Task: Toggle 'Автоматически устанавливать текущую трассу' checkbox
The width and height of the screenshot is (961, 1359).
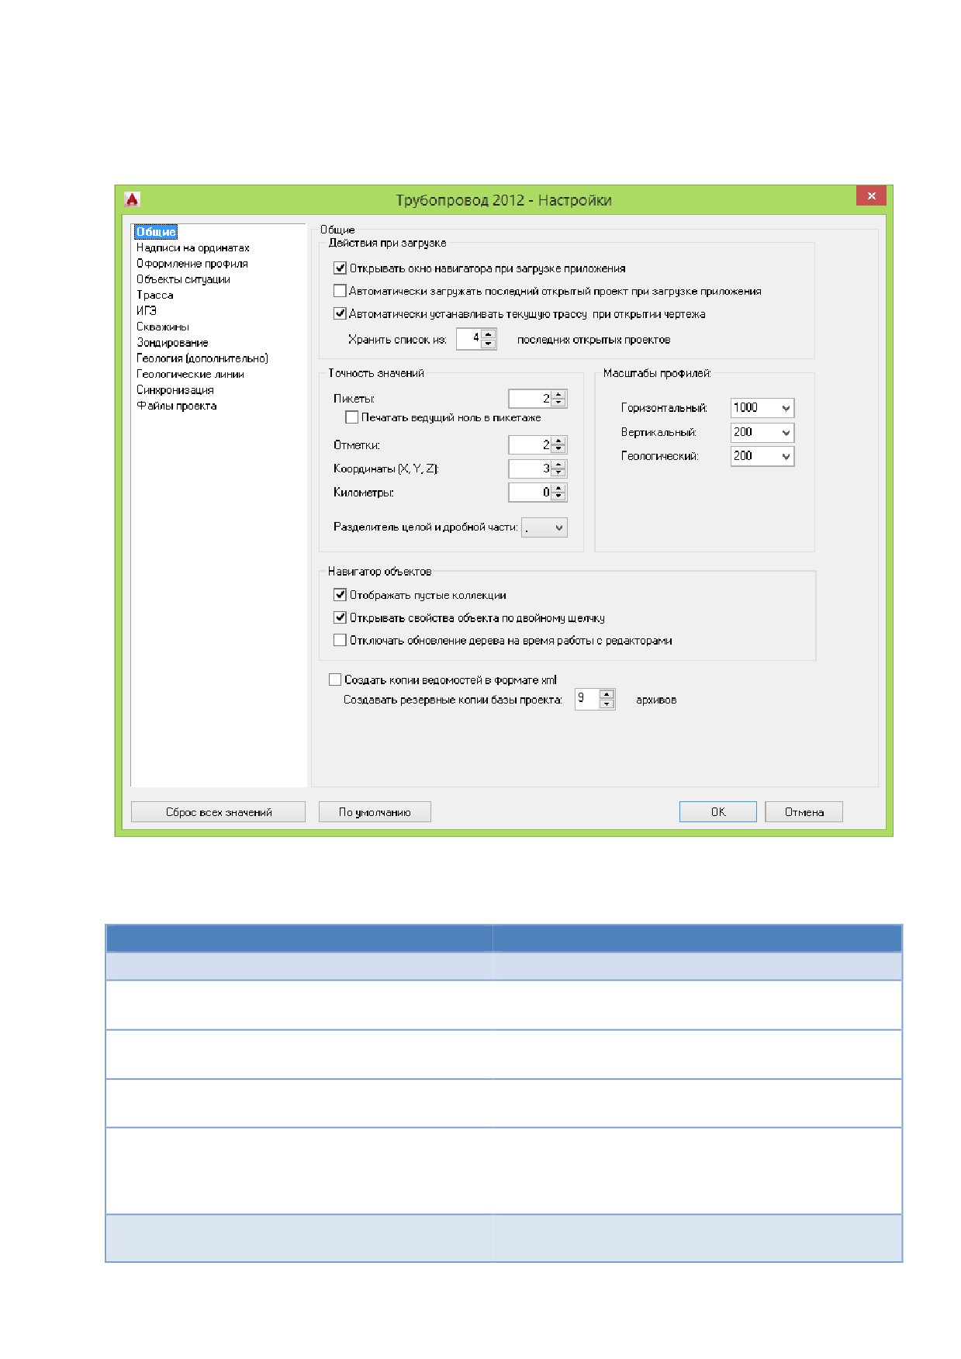Action: point(340,314)
